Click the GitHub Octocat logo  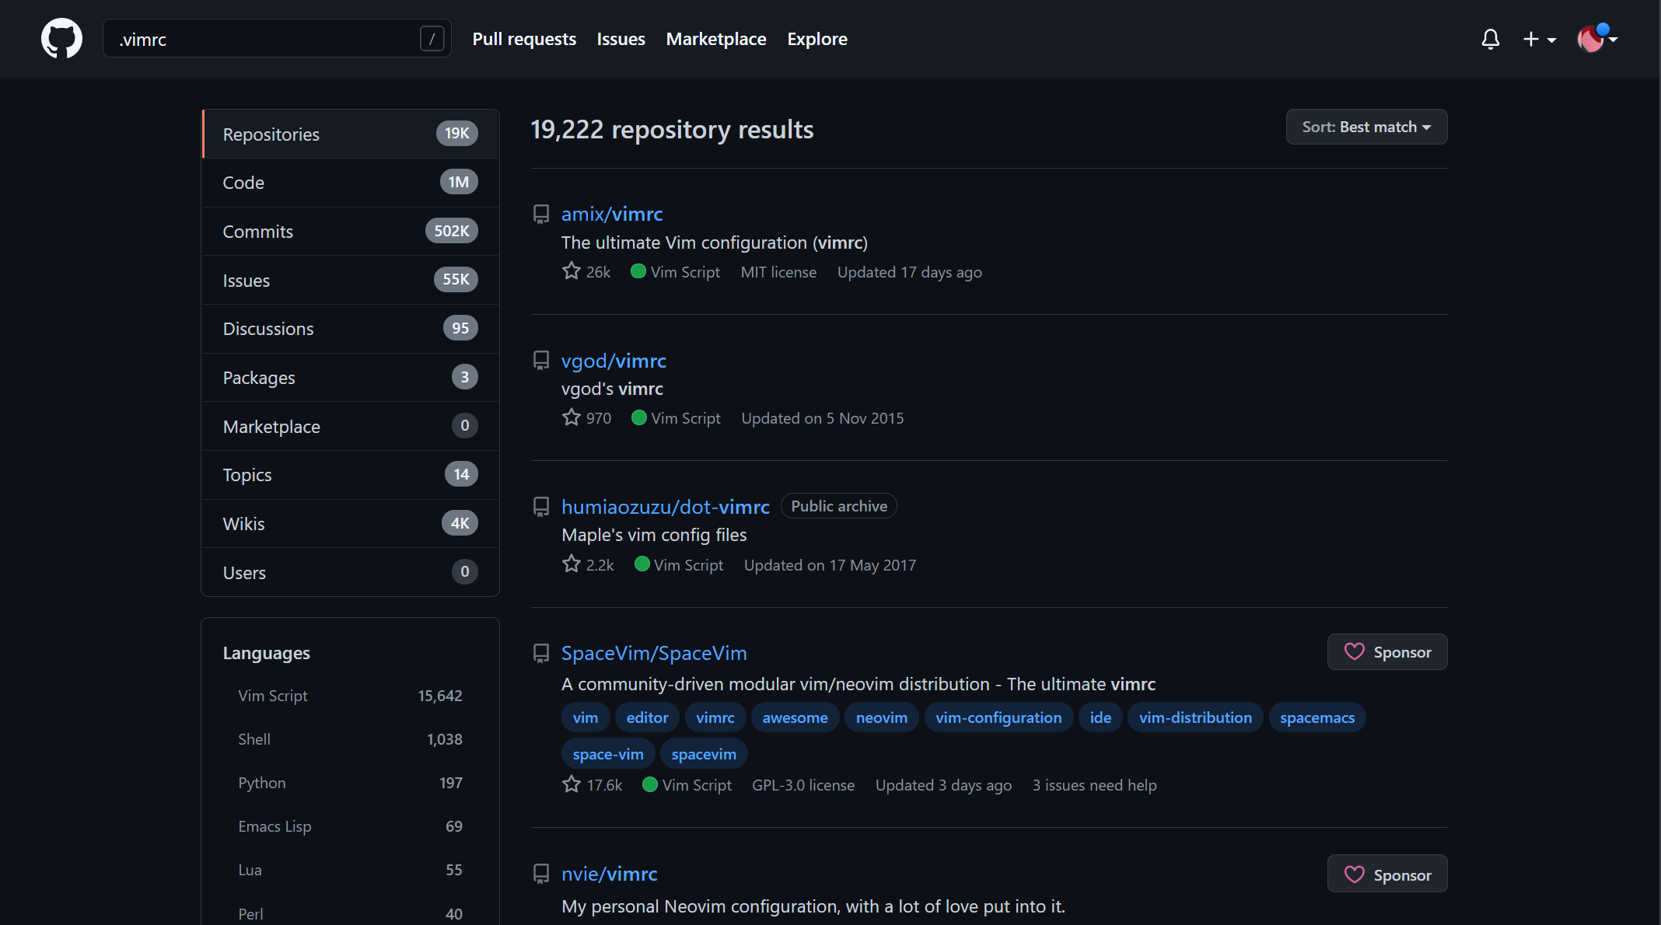(x=61, y=38)
